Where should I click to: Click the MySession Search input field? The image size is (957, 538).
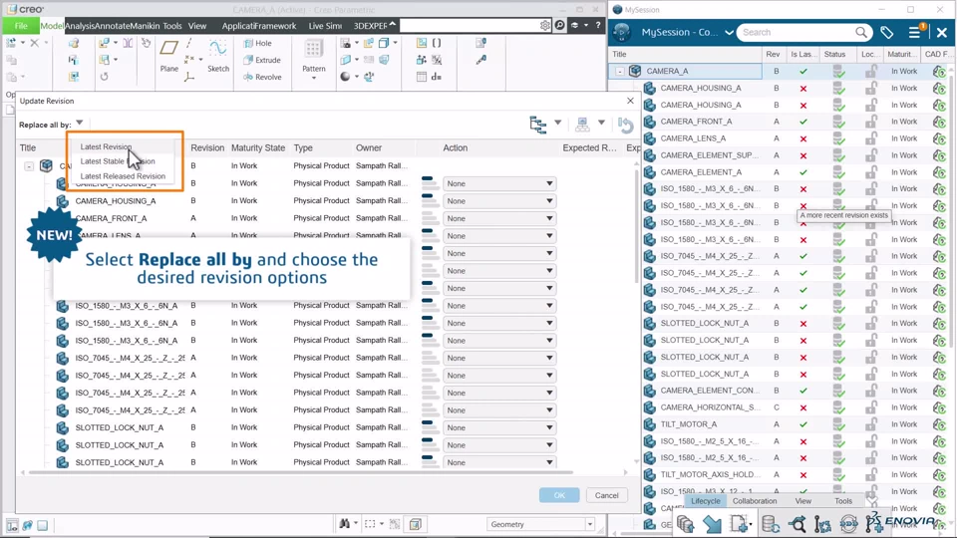click(797, 32)
